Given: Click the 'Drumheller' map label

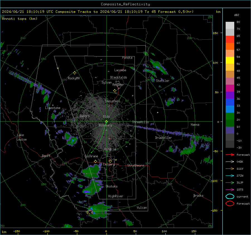Looking at the screenshot, I should tap(163, 138).
